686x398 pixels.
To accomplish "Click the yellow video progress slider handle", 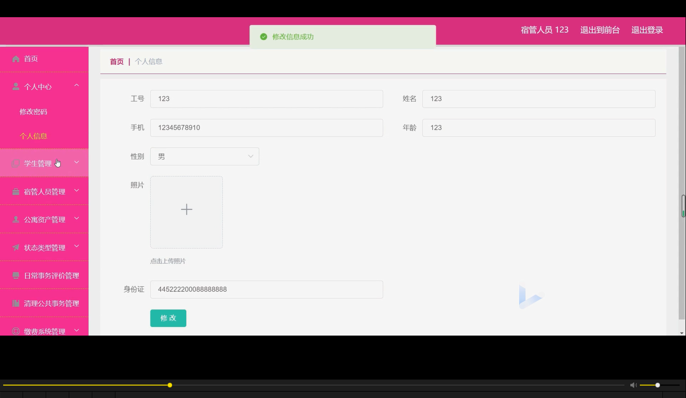I will tap(170, 385).
